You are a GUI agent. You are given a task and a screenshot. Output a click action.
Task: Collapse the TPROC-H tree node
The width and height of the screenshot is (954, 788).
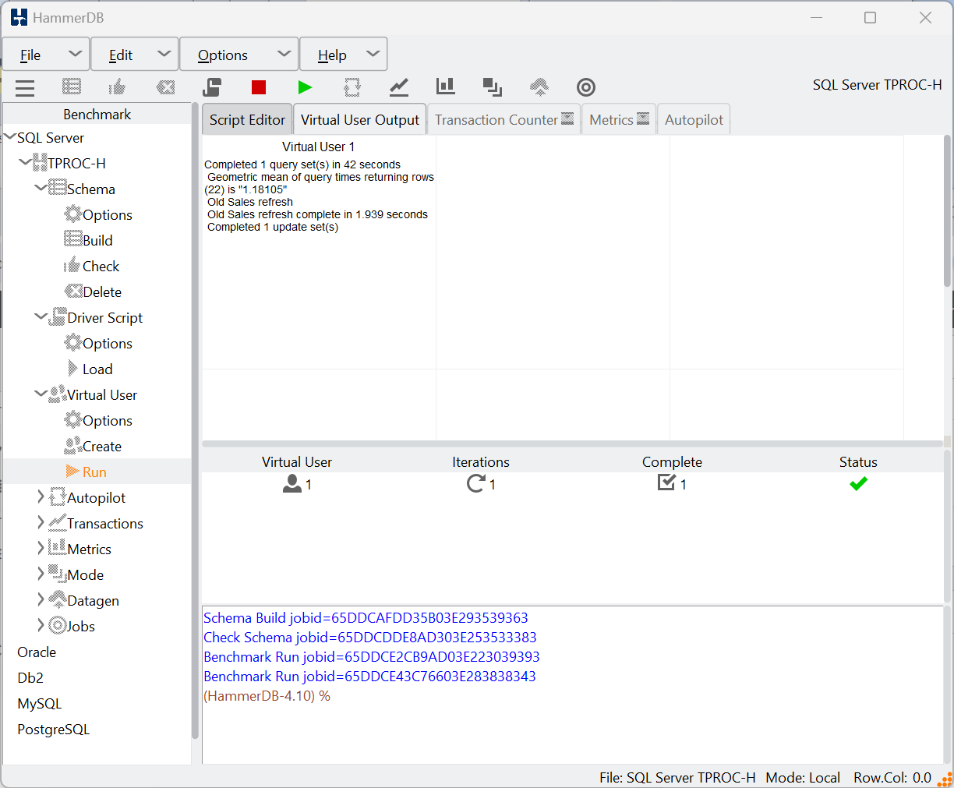[26, 163]
